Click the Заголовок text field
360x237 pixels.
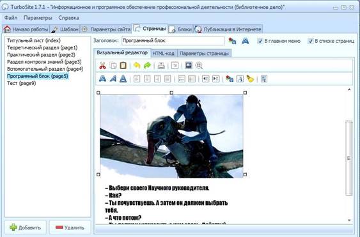point(173,41)
